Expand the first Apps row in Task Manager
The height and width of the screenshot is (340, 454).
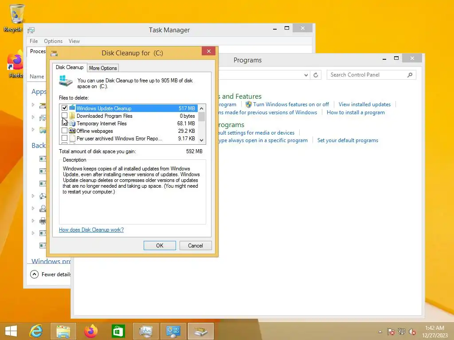[x=33, y=104]
